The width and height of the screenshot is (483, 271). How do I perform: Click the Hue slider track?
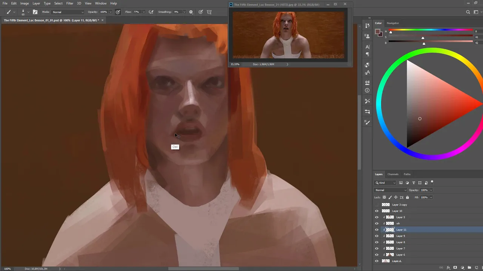[x=431, y=30]
